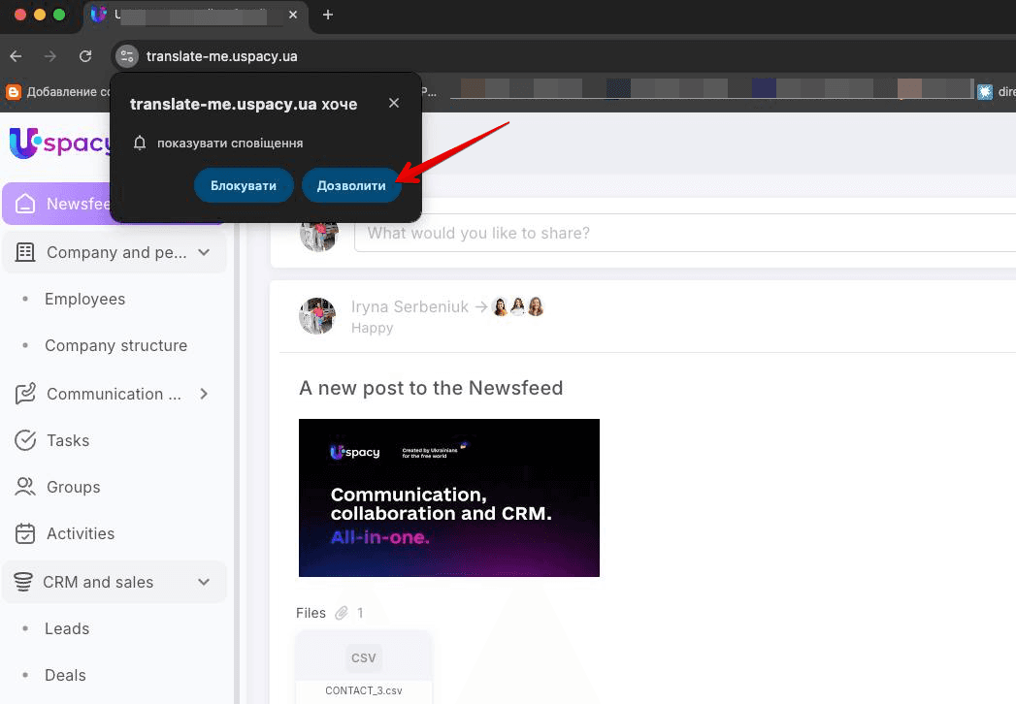Expand the Communication section chevron
The height and width of the screenshot is (704, 1016).
point(204,394)
